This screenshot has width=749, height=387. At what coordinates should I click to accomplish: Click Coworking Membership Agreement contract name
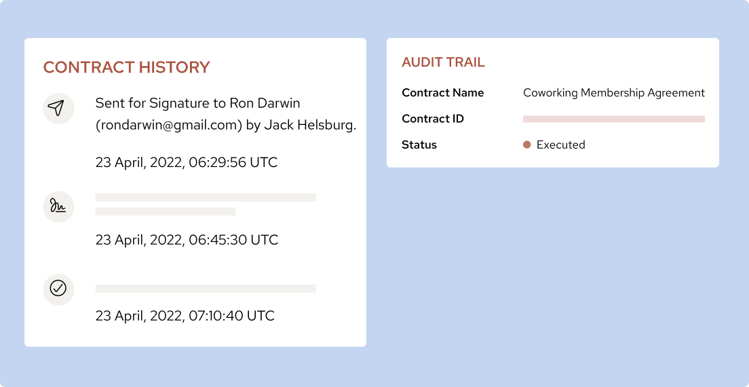pos(614,93)
